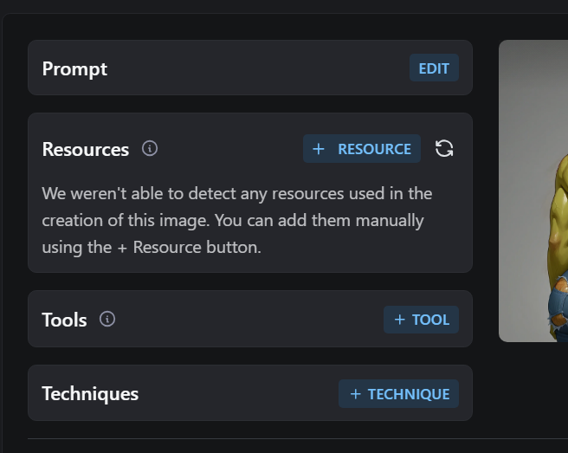Click the plus icon beside TOOL
The width and height of the screenshot is (568, 453).
[399, 320]
